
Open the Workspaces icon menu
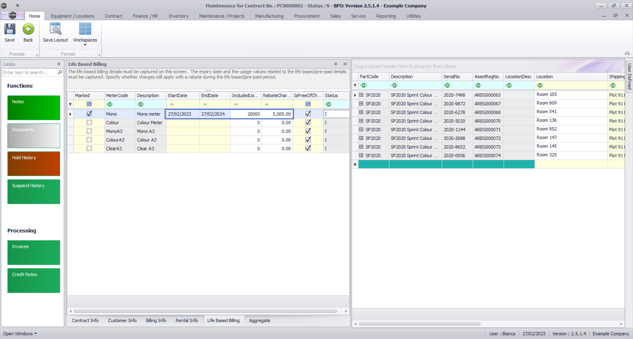click(x=85, y=29)
